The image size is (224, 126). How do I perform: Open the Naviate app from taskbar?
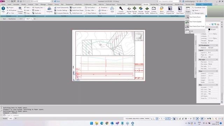click(133, 123)
